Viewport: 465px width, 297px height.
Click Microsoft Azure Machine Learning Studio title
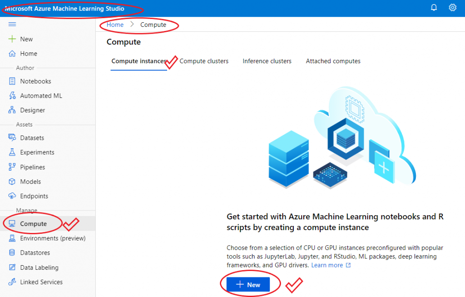(x=64, y=9)
